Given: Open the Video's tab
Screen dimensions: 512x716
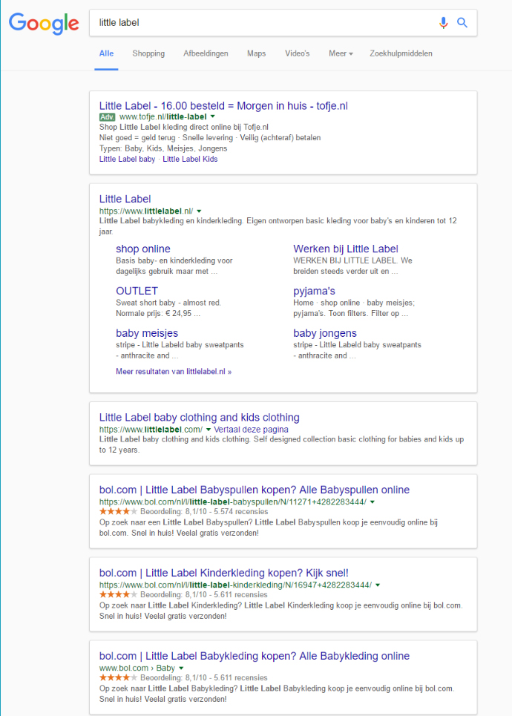Looking at the screenshot, I should [x=298, y=53].
